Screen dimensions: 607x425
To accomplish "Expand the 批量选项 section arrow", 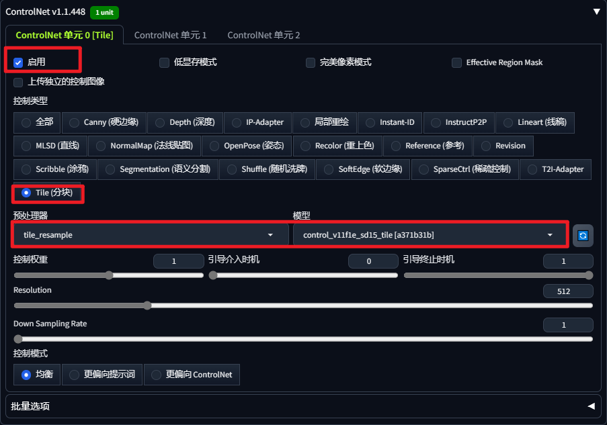I will click(591, 406).
